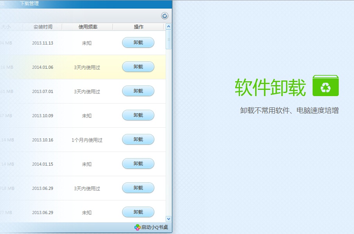354x234 pixels.
Task: Click the refresh icon to reload the list
Action: coord(164,16)
